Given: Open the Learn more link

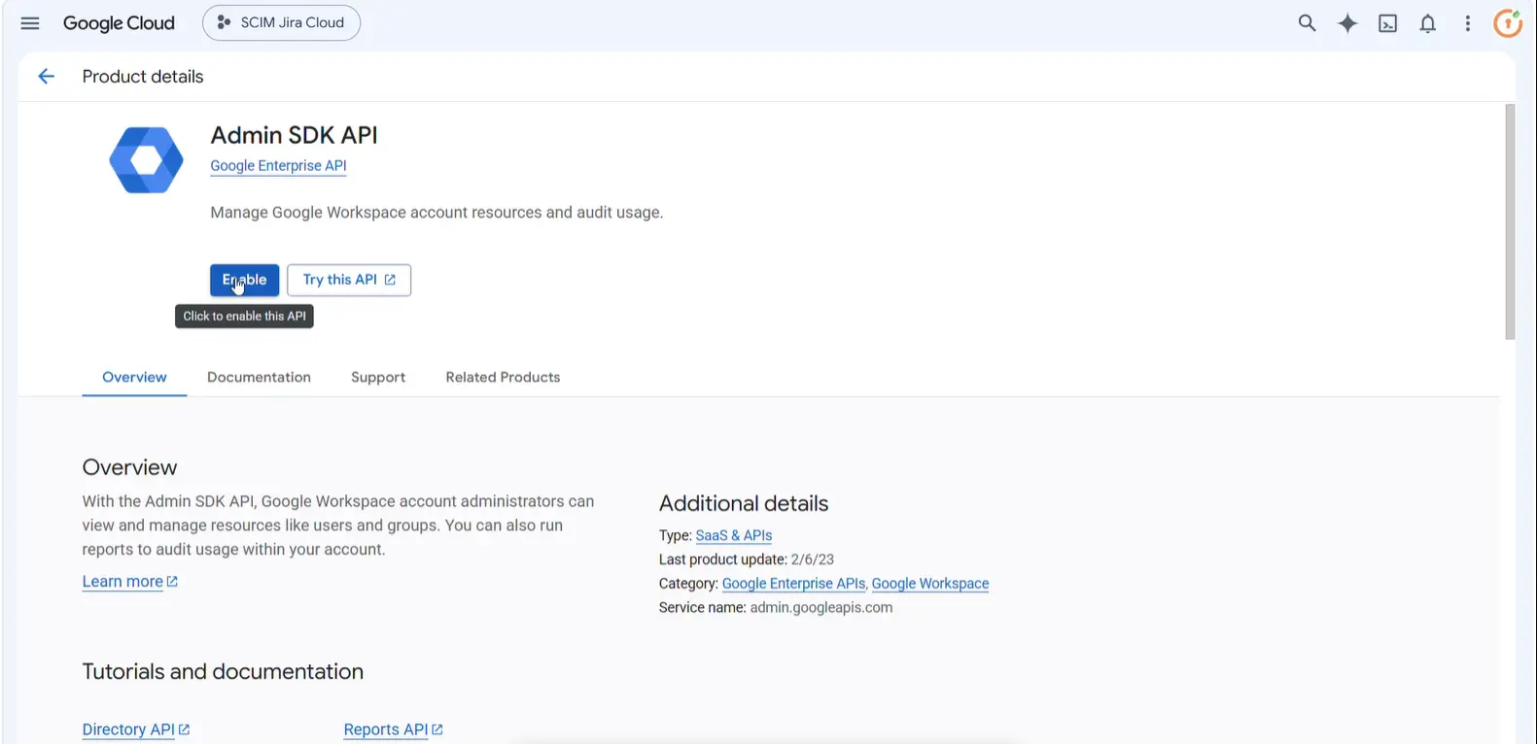Looking at the screenshot, I should 129,582.
